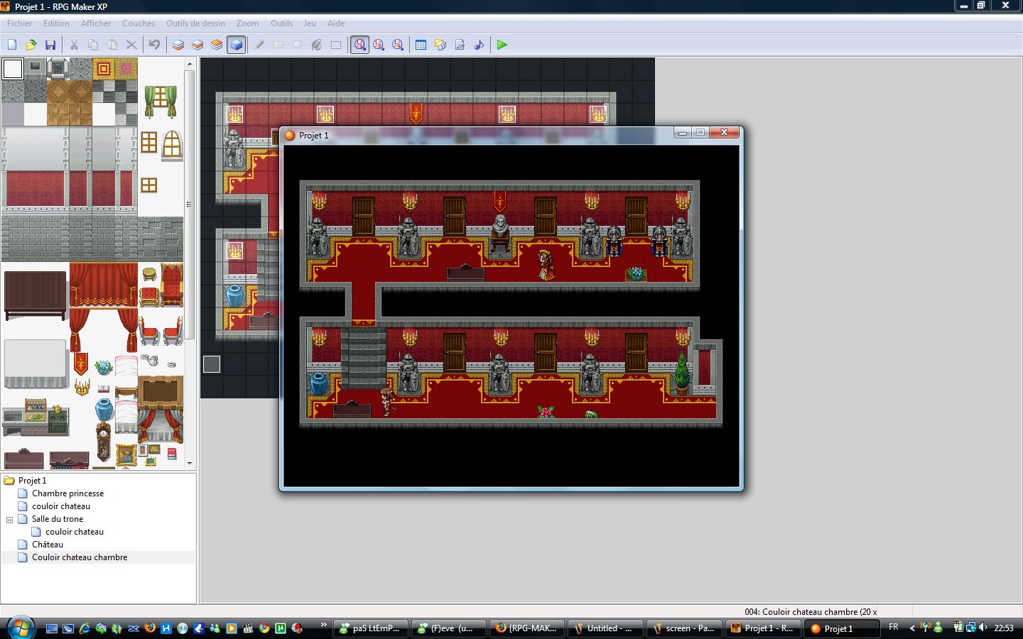
Task: Switch to Projet 1 - R... taskbar button
Action: [762, 628]
